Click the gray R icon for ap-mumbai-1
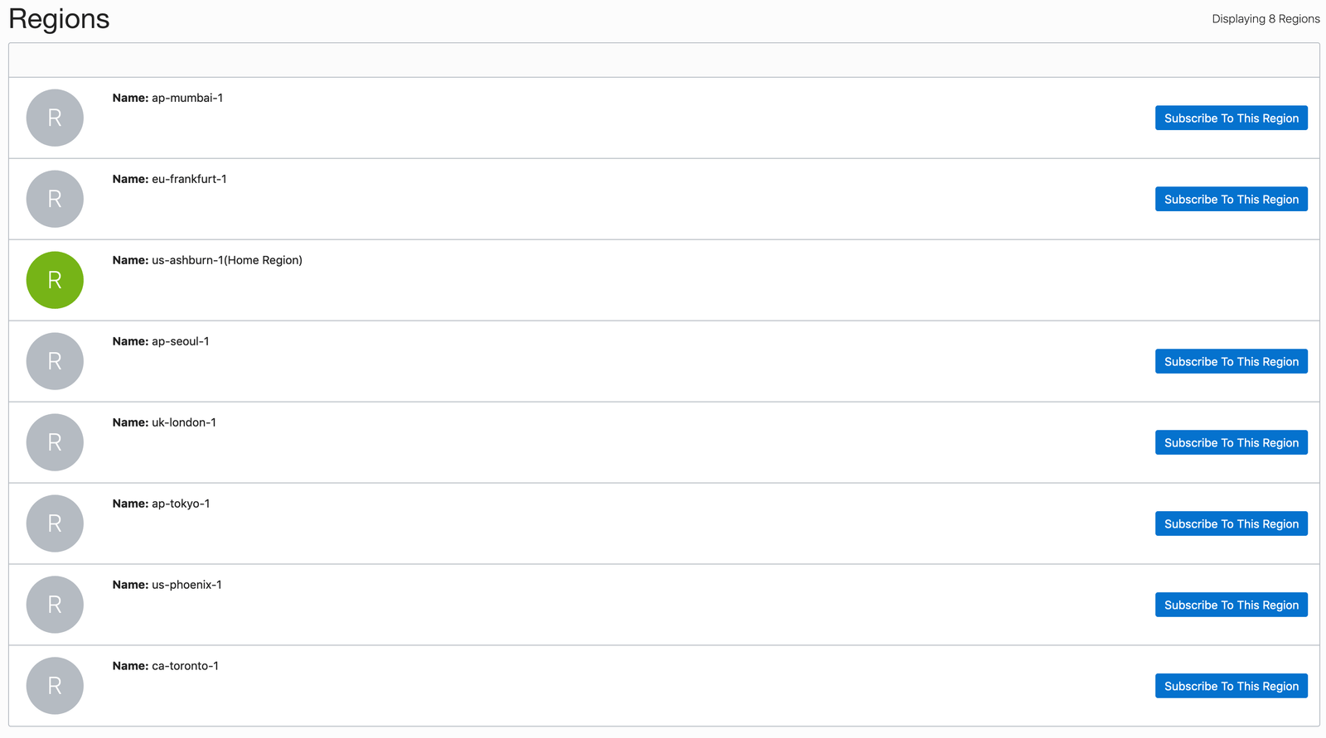Screen dimensions: 1326x738 click(55, 118)
